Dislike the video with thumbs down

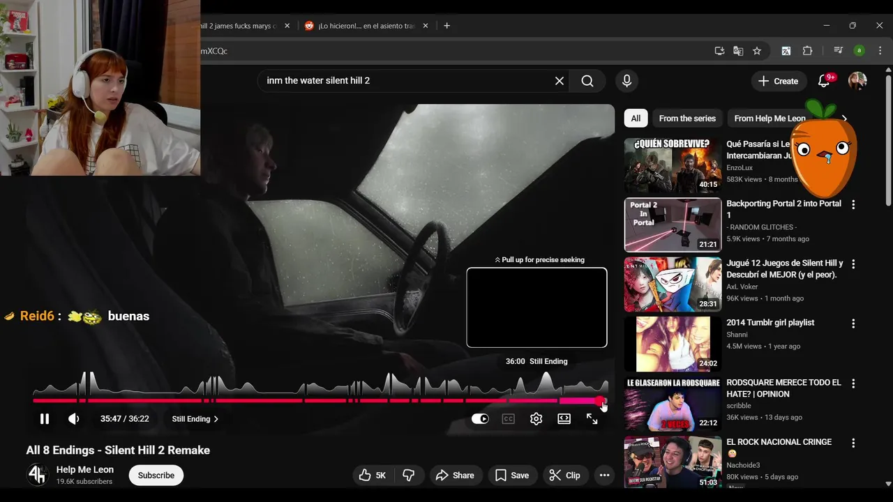[409, 476]
